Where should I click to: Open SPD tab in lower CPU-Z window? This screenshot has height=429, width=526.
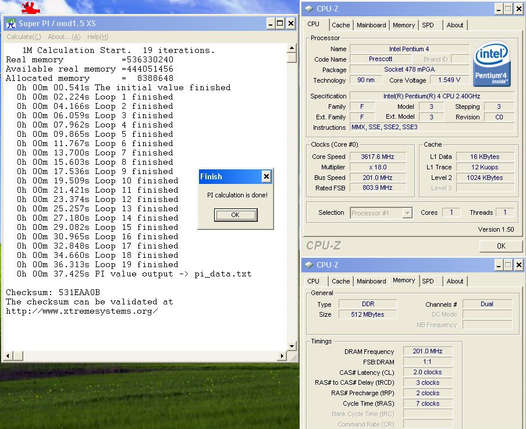428,281
